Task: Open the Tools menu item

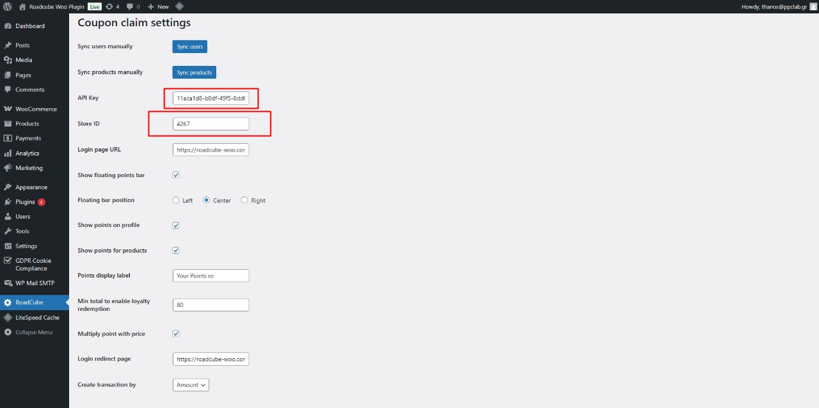Action: coord(35,231)
